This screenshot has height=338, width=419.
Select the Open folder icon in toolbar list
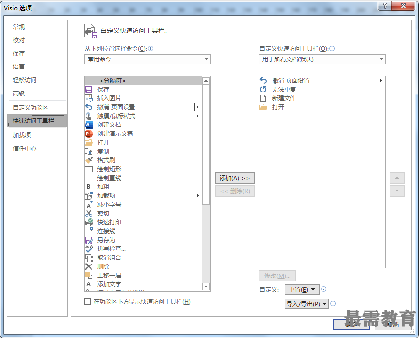263,107
